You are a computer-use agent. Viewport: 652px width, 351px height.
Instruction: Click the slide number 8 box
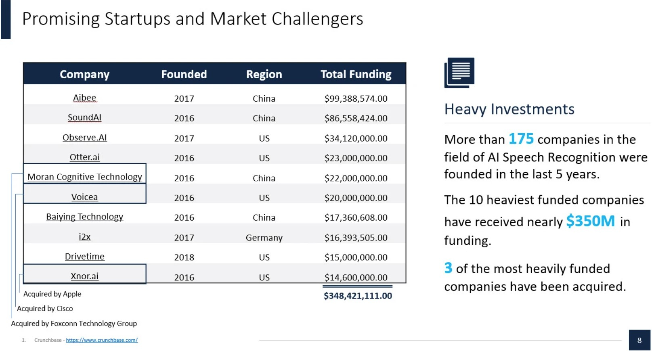[x=639, y=340]
